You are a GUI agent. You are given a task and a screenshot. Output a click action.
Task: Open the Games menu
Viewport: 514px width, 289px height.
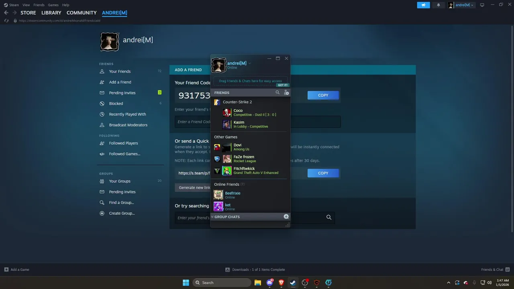(x=53, y=5)
